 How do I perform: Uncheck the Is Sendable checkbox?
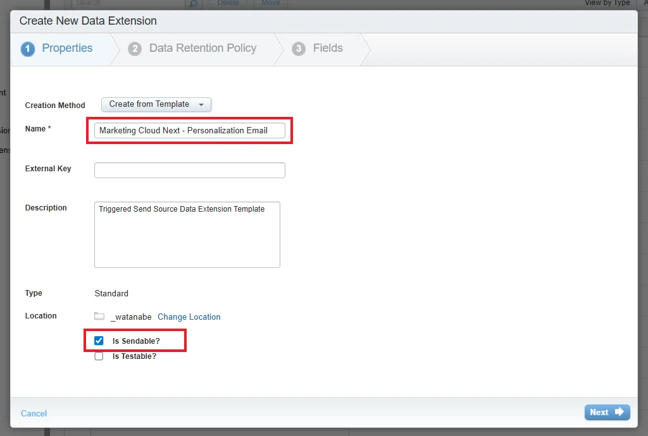point(99,341)
